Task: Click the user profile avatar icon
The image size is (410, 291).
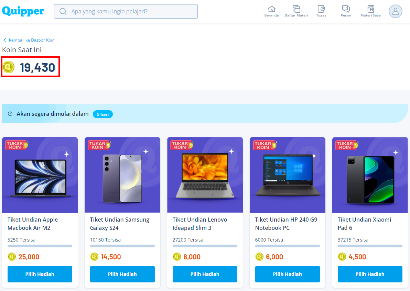Action: (x=395, y=11)
